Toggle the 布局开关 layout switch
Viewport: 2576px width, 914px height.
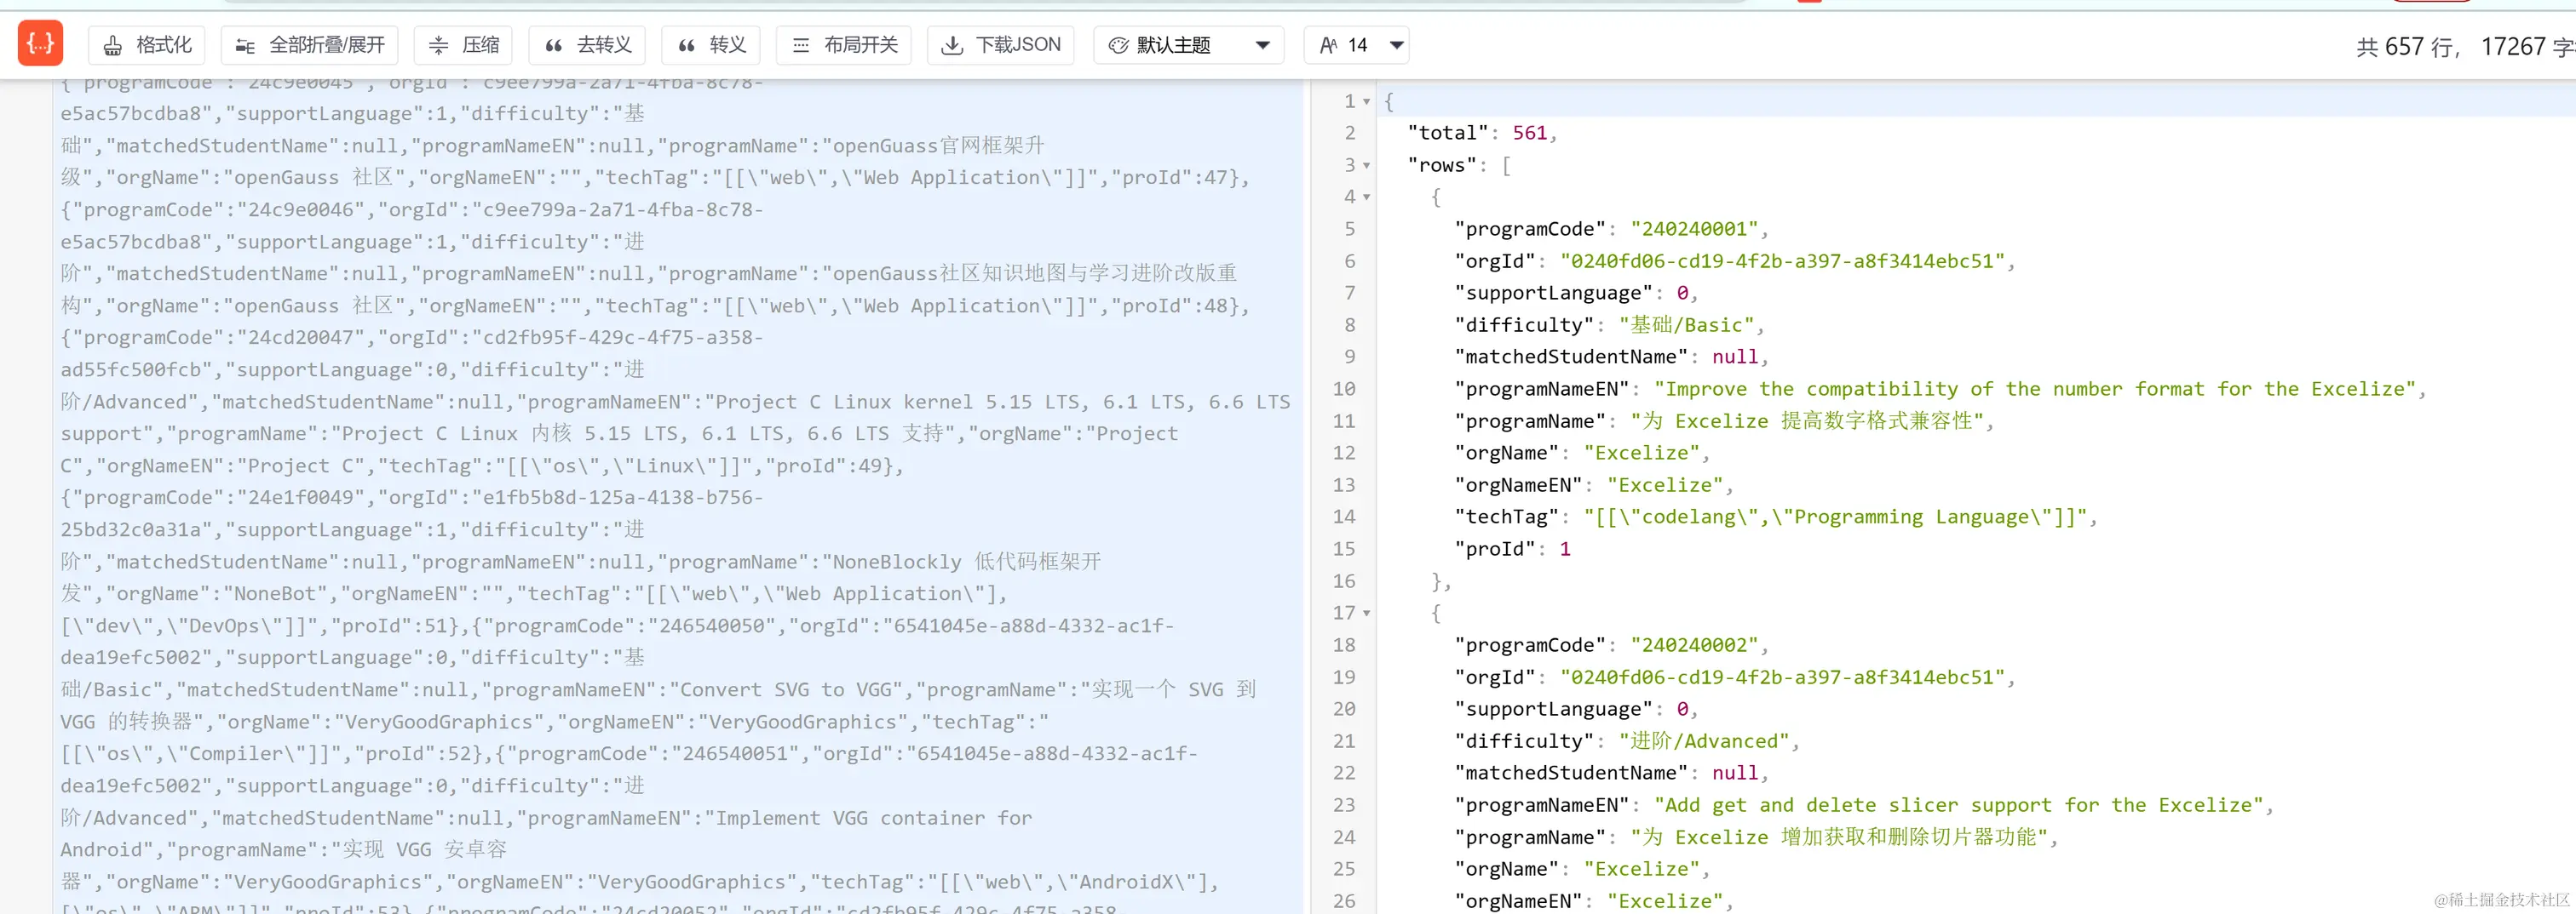pyautogui.click(x=844, y=45)
